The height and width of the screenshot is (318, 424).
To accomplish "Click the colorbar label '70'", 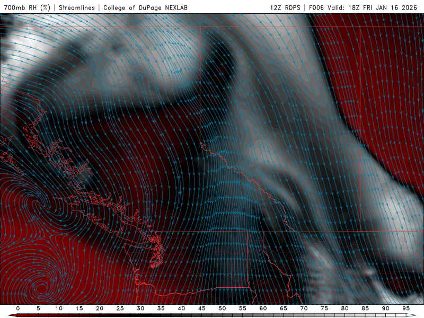I will [304, 308].
